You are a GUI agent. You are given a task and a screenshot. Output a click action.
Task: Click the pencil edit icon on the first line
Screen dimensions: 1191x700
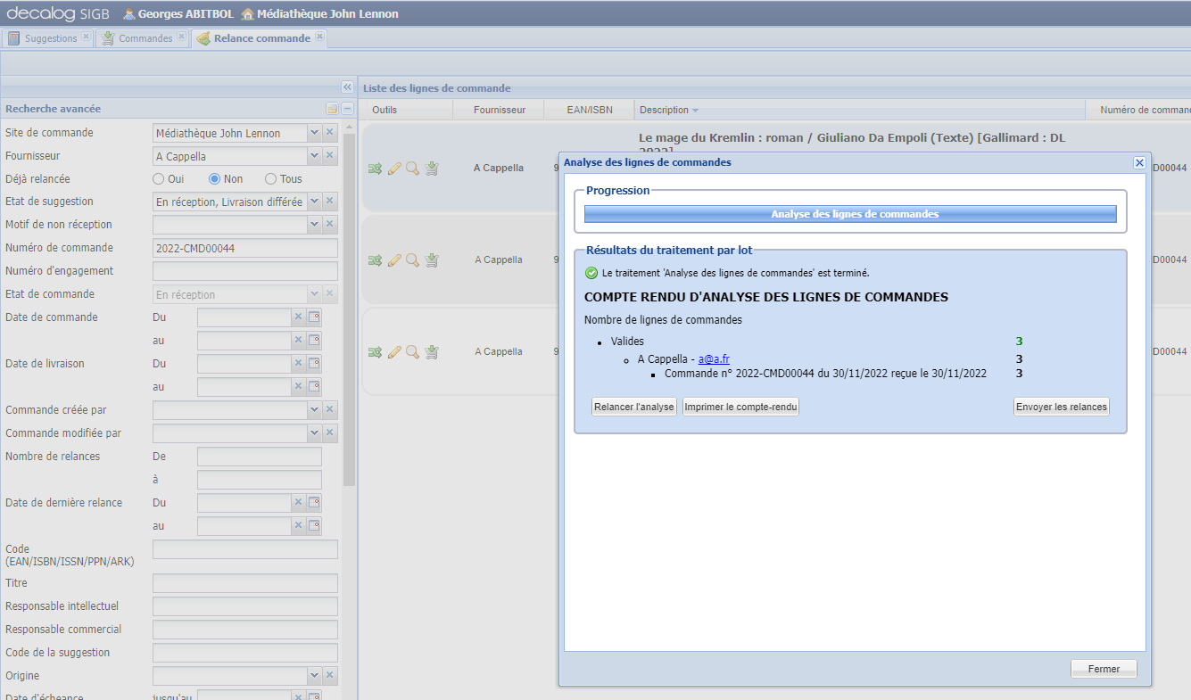[x=393, y=168]
